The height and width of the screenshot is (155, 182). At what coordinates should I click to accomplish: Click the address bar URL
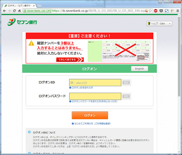click(x=98, y=11)
